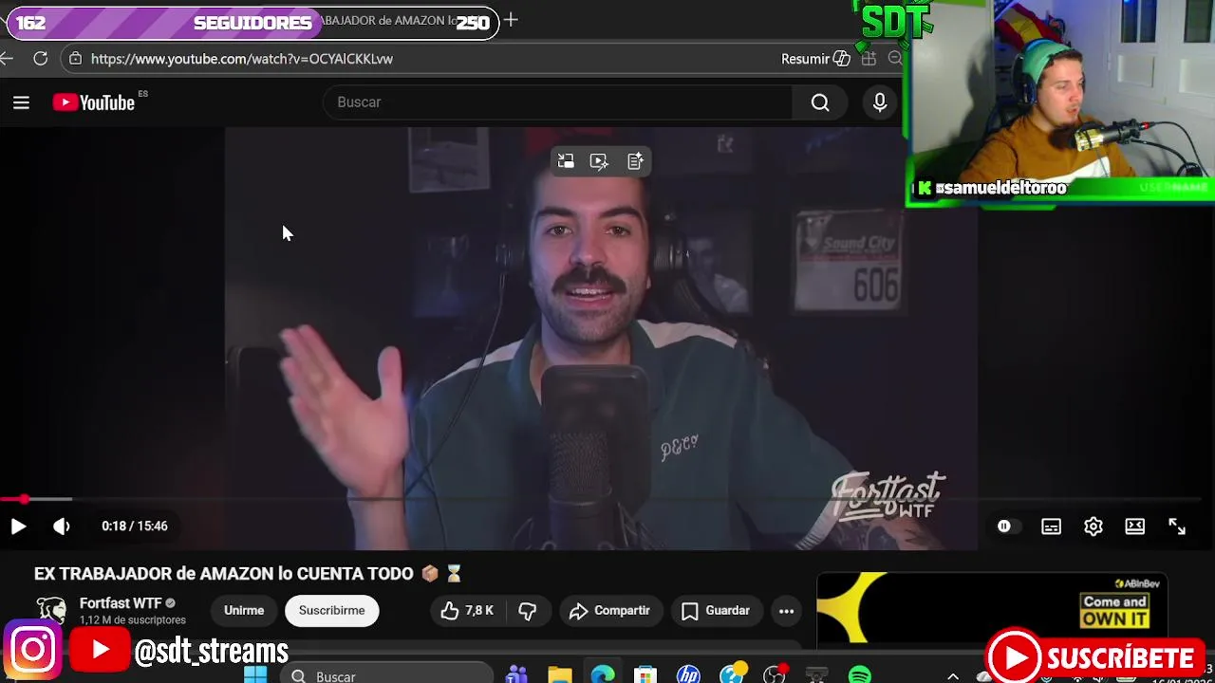This screenshot has height=683, width=1215.
Task: Open the Come and OWN IT ad
Action: (992, 609)
